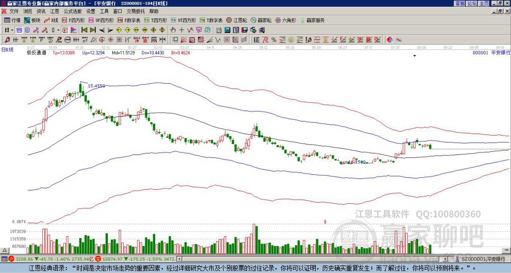Open 赢家服务 dollar-sign service

(x=312, y=20)
